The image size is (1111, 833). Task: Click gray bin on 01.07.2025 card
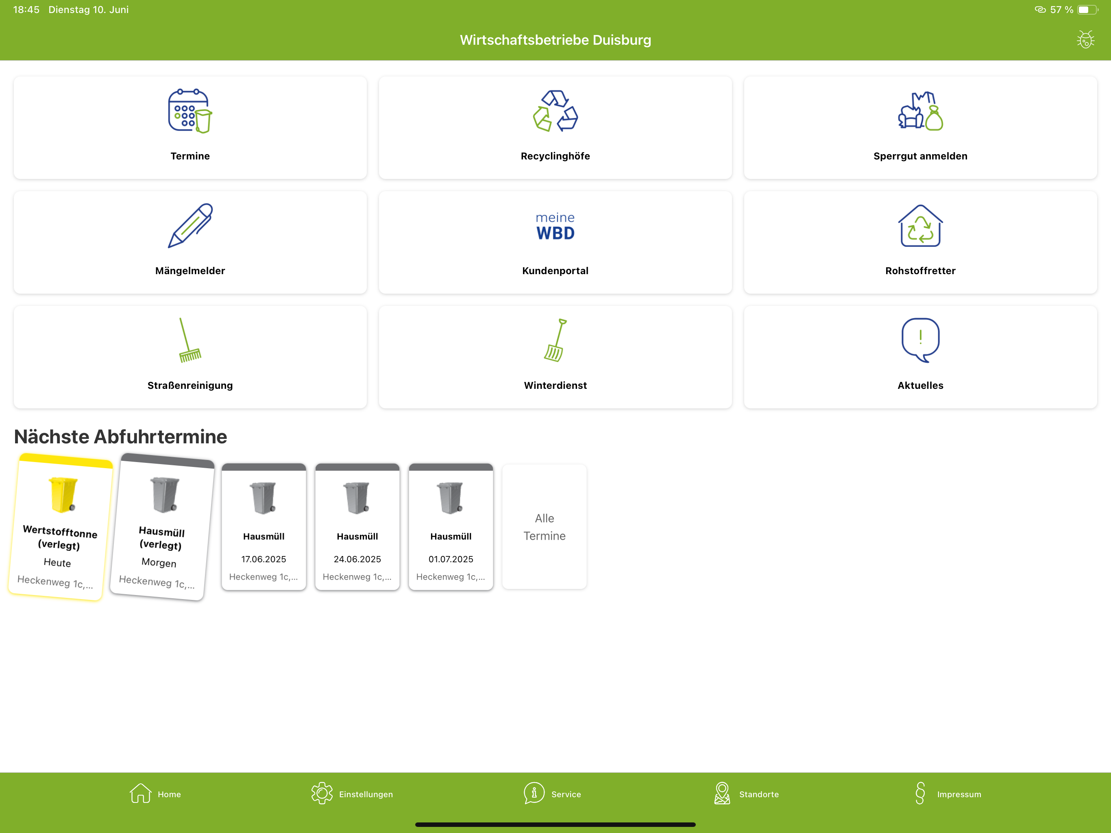coord(450,497)
